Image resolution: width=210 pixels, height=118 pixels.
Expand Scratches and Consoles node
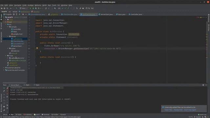(x=4, y=70)
